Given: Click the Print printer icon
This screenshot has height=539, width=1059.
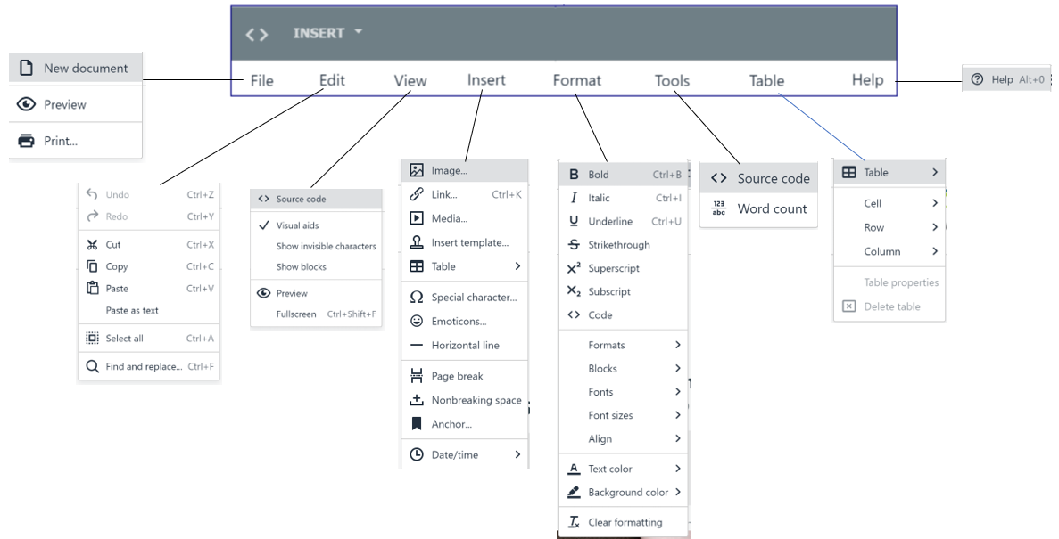Looking at the screenshot, I should pyautogui.click(x=27, y=141).
